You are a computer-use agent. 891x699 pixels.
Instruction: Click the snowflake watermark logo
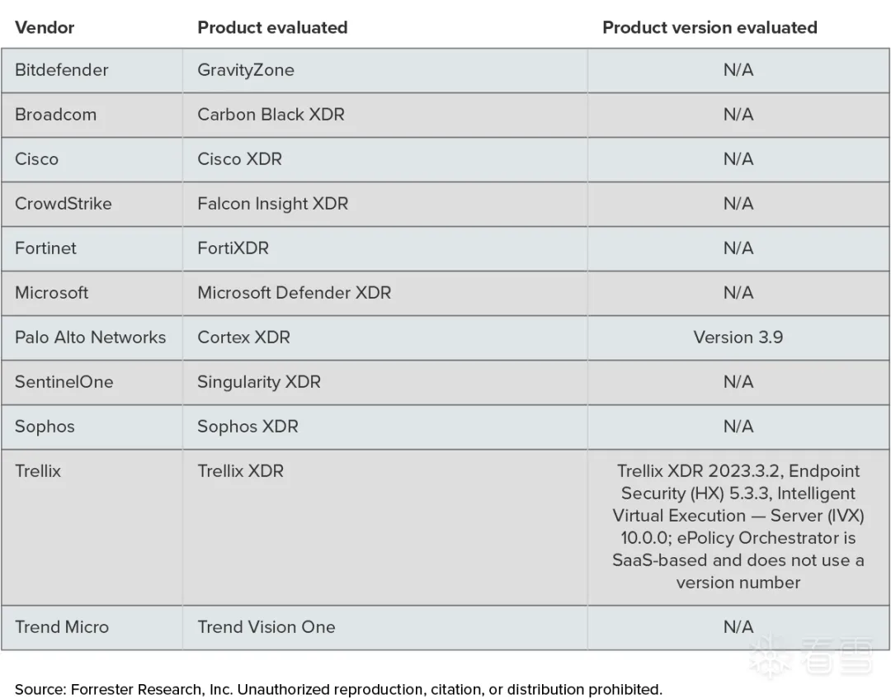[x=770, y=656]
